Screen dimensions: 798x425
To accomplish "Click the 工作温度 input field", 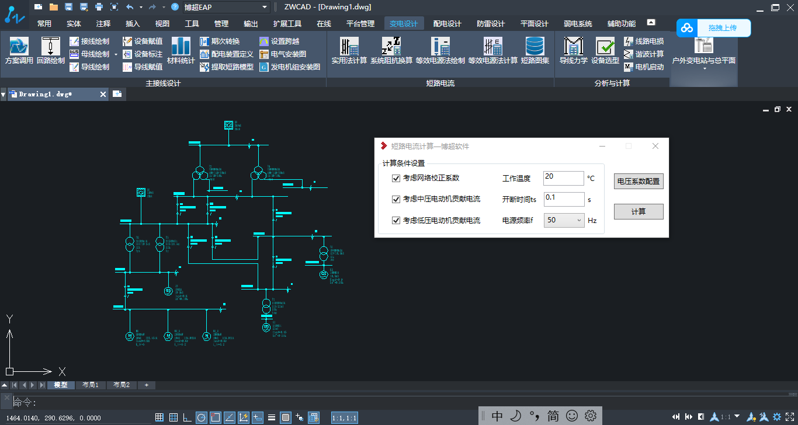I will click(563, 178).
